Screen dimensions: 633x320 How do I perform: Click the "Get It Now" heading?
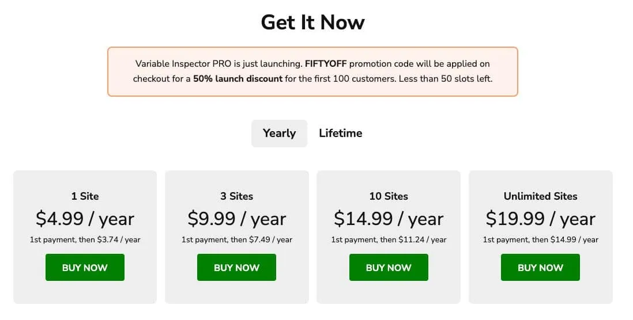pos(312,22)
